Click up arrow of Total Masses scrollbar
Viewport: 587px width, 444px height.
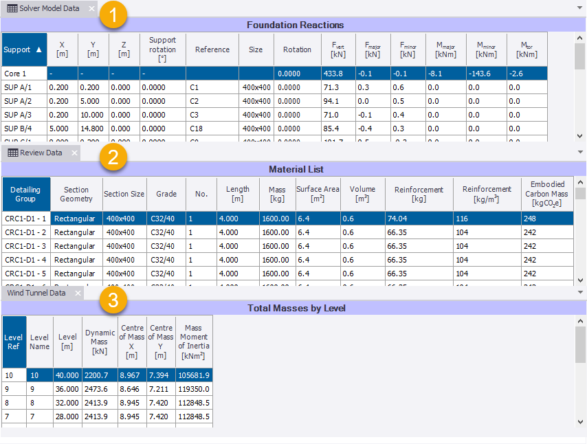[580, 321]
